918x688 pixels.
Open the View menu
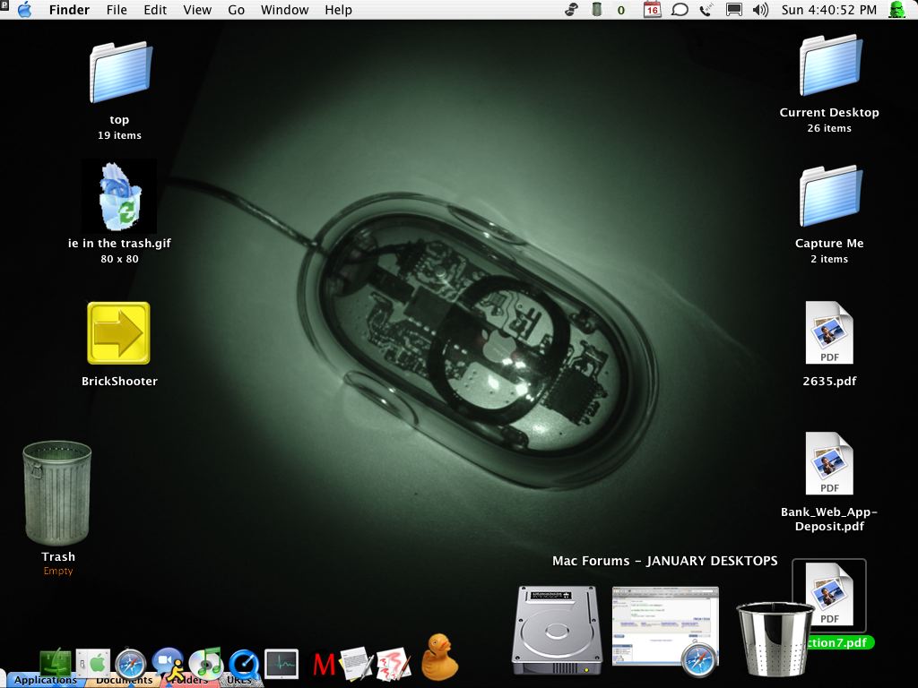click(x=197, y=10)
